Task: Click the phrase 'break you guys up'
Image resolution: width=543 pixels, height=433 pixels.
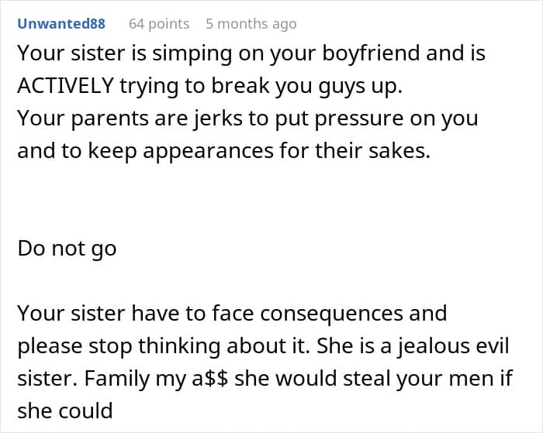Action: (x=307, y=85)
